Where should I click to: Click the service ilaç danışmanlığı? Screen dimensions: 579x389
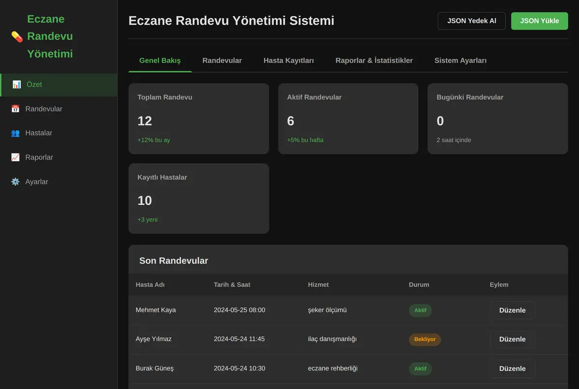332,339
